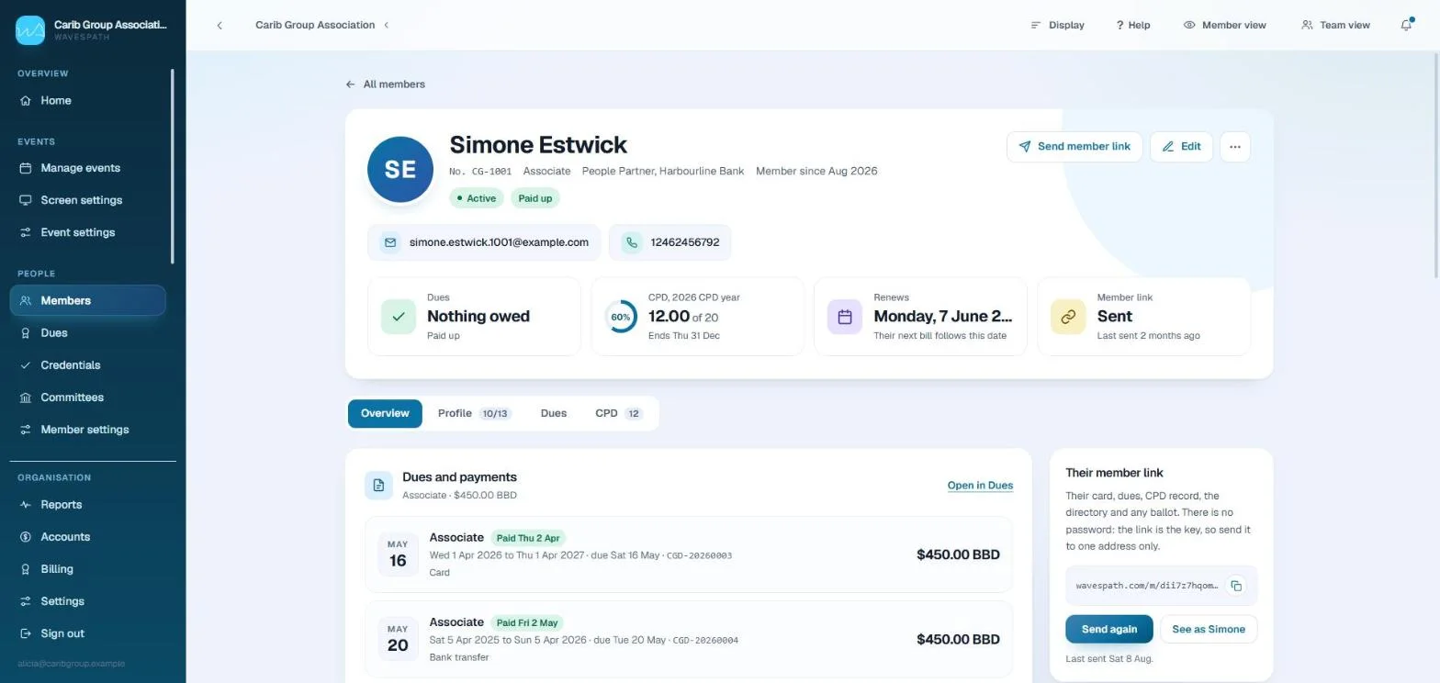
Task: Select the Overview tab
Action: (385, 413)
